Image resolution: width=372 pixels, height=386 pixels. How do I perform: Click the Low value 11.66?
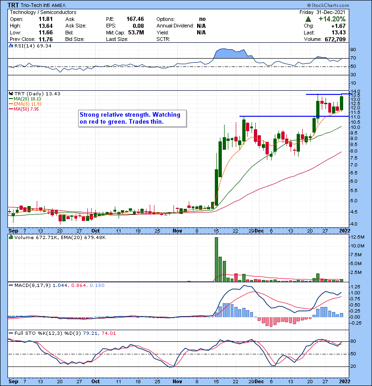[46, 33]
